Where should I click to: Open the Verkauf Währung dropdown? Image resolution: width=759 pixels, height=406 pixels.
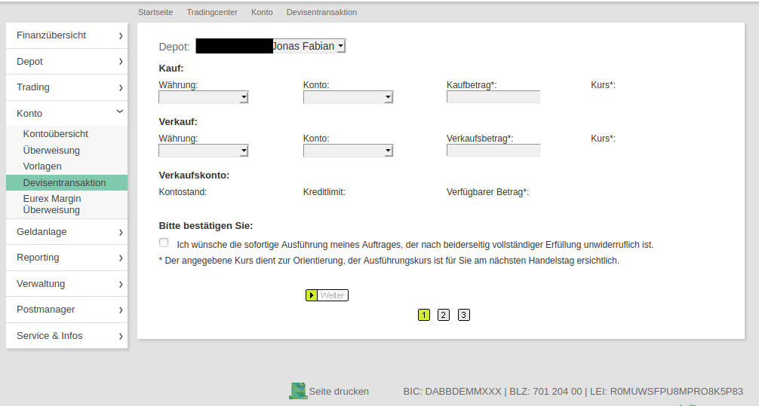click(x=203, y=151)
